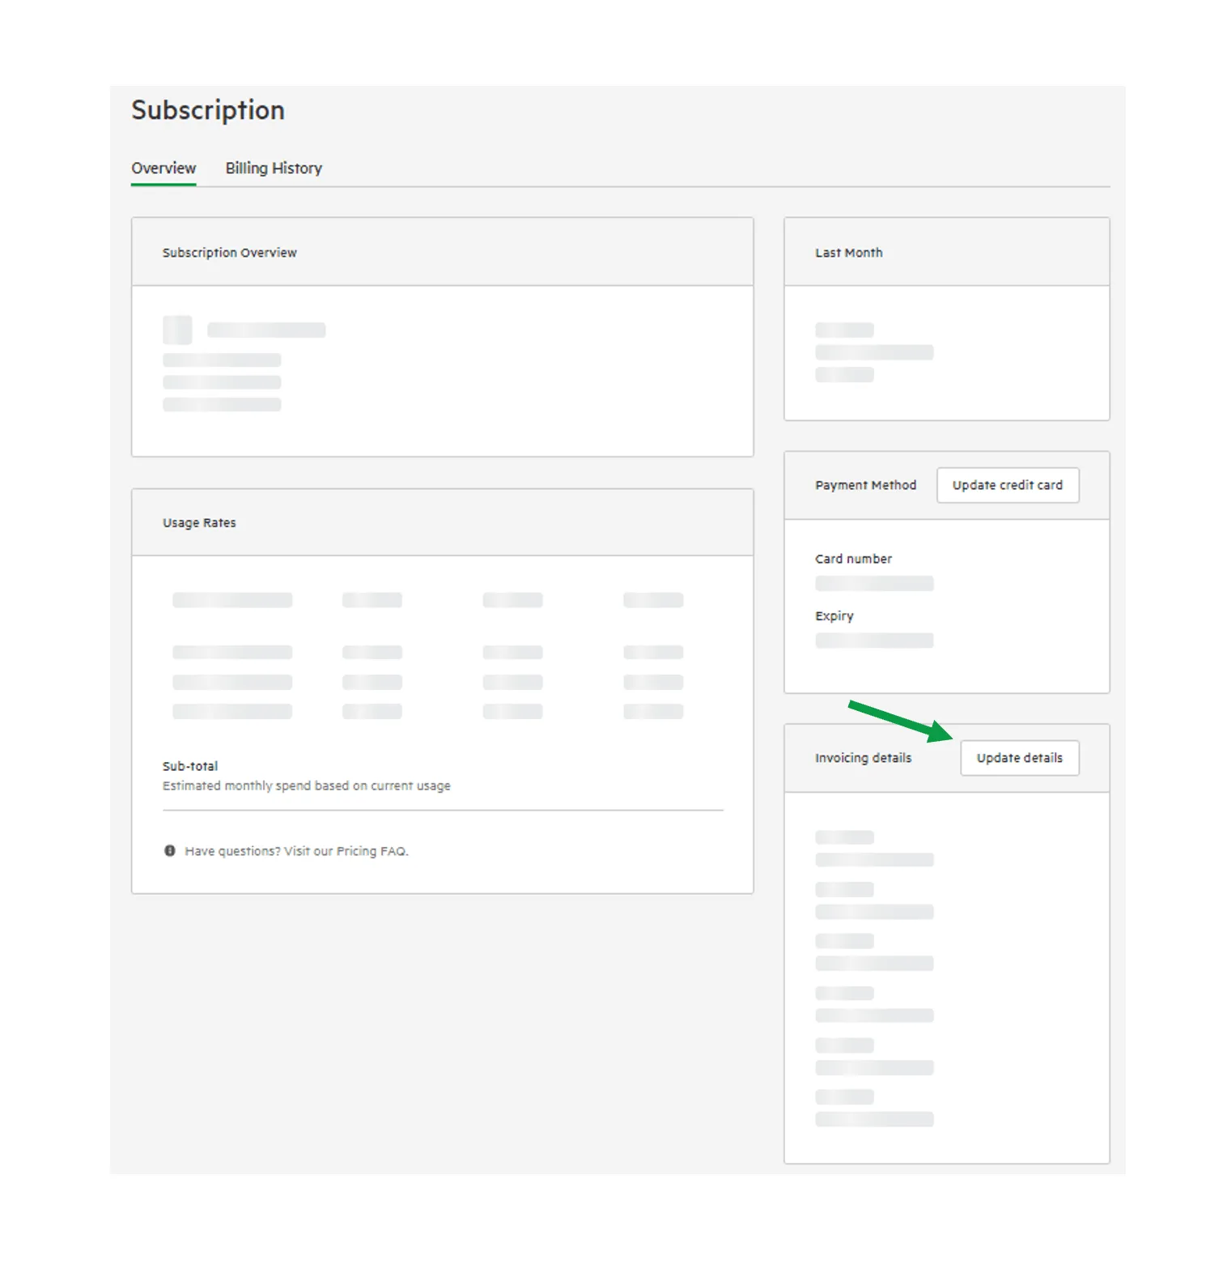This screenshot has width=1206, height=1273.
Task: Open the Billing History tab
Action: coord(274,168)
